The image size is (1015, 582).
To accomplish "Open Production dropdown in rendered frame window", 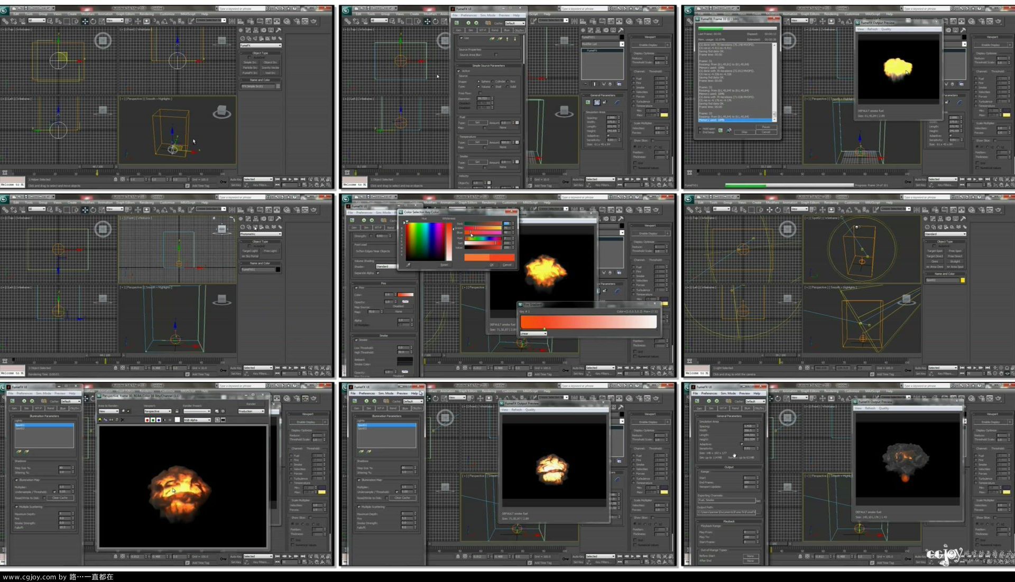I will (251, 411).
